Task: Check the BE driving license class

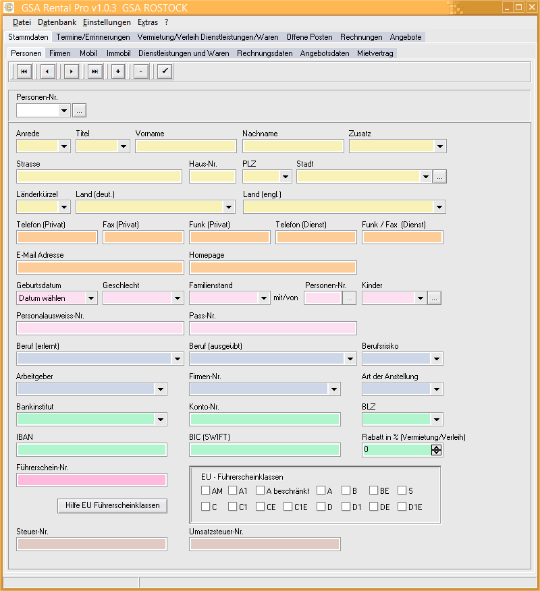Action: click(x=374, y=491)
